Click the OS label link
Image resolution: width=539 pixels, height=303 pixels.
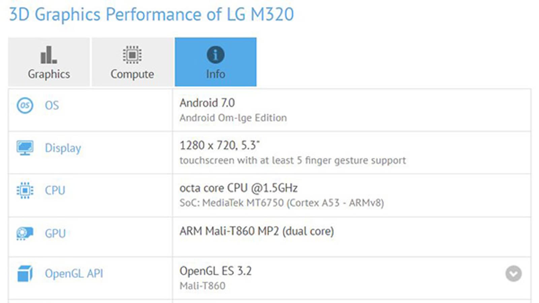pos(52,105)
